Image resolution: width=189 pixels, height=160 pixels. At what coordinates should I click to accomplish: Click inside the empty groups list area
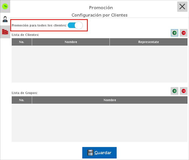point(99,122)
